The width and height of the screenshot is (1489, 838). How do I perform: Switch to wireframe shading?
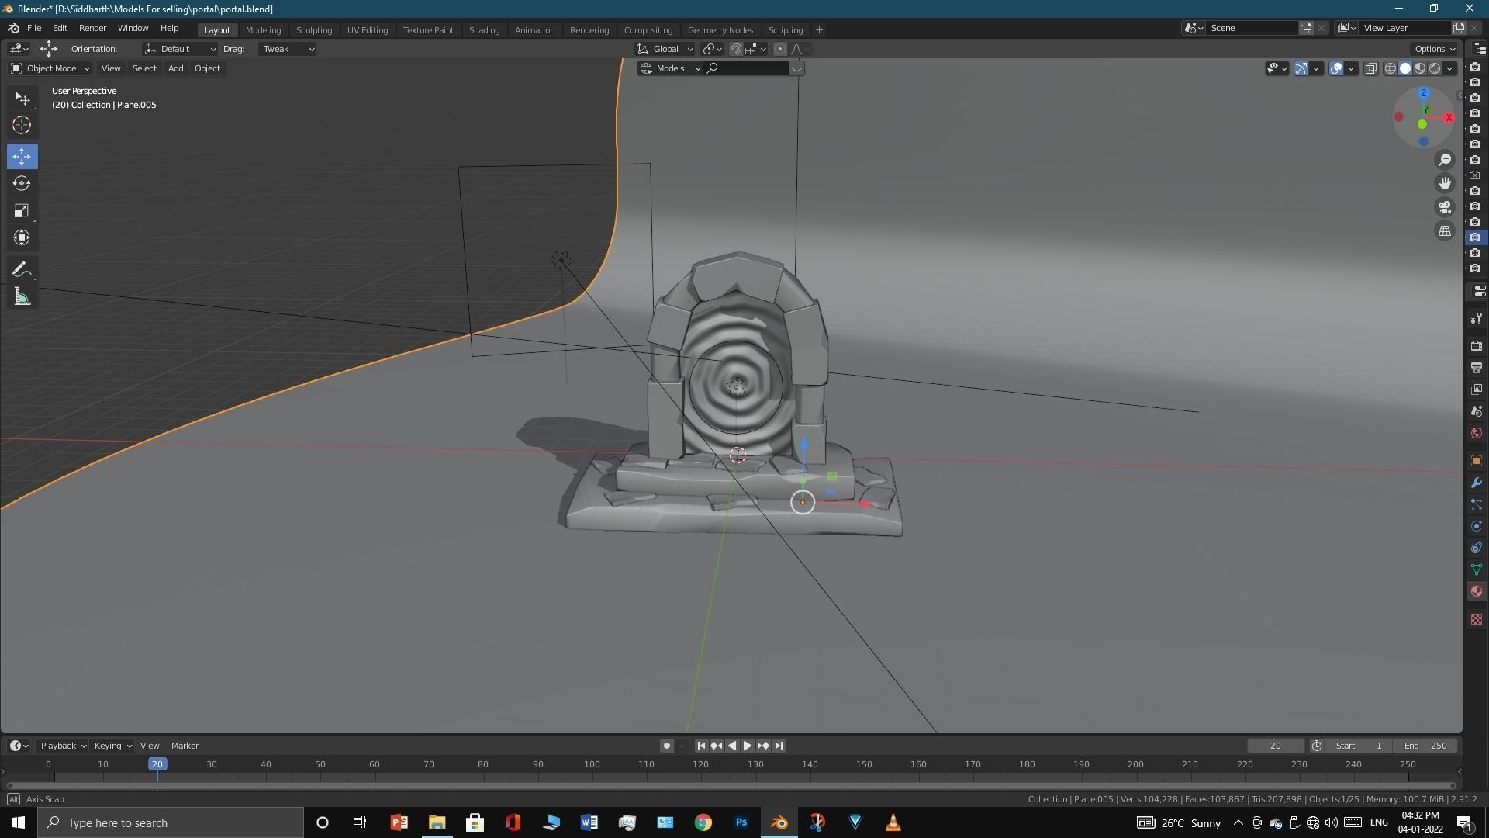pyautogui.click(x=1391, y=68)
